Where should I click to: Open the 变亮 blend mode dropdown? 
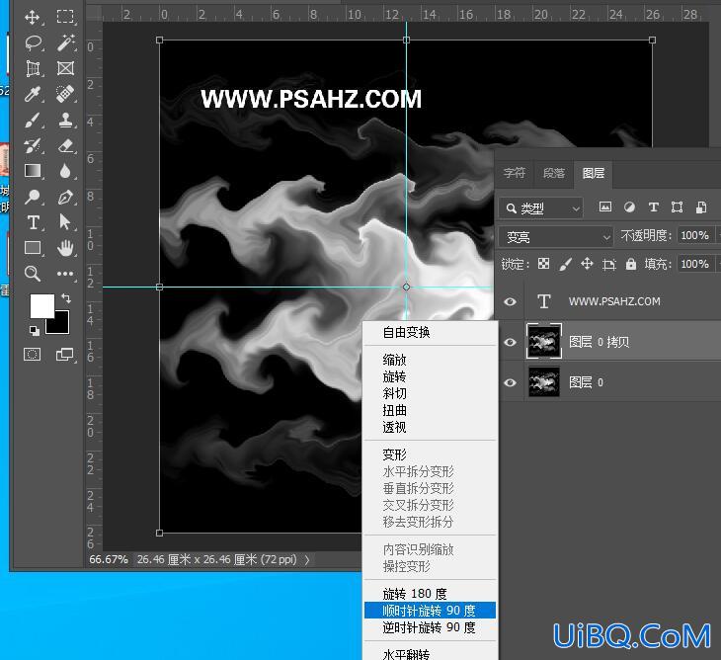(x=556, y=237)
